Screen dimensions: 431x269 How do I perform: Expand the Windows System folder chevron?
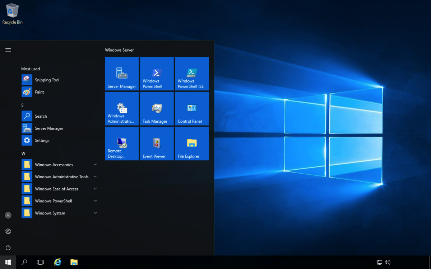coord(95,213)
